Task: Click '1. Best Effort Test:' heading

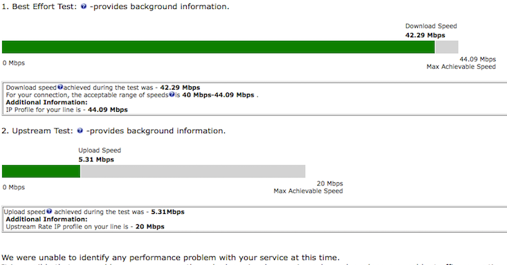Action: tap(39, 7)
